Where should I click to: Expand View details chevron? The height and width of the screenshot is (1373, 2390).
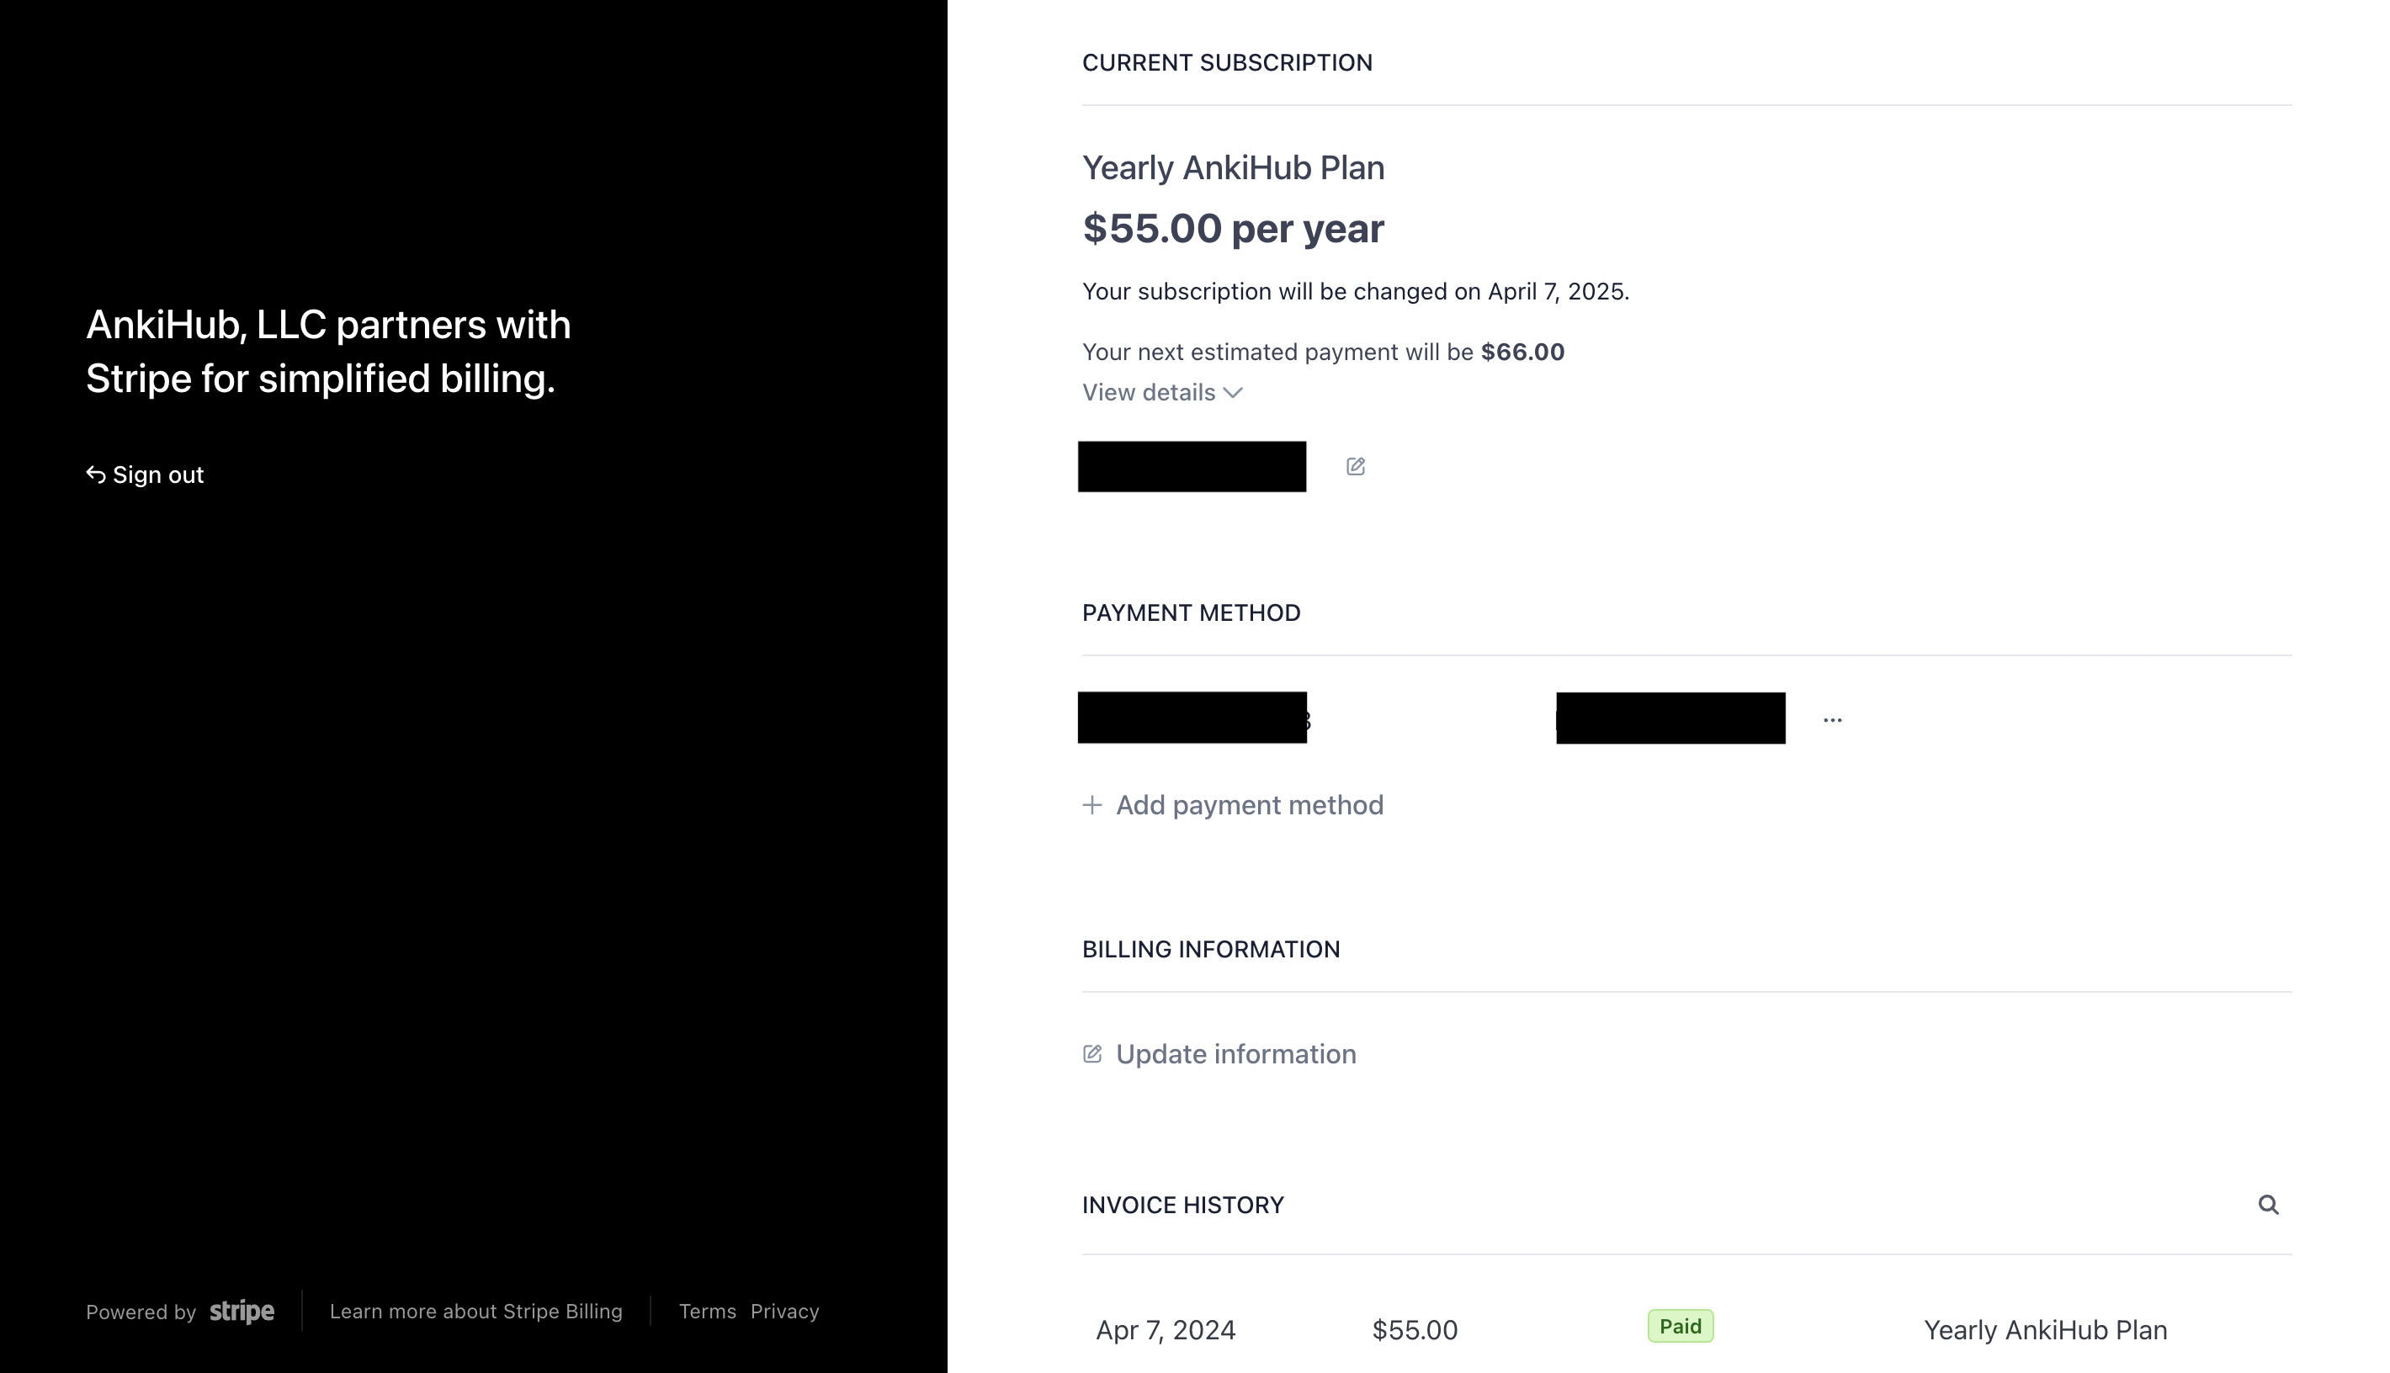(x=1233, y=392)
